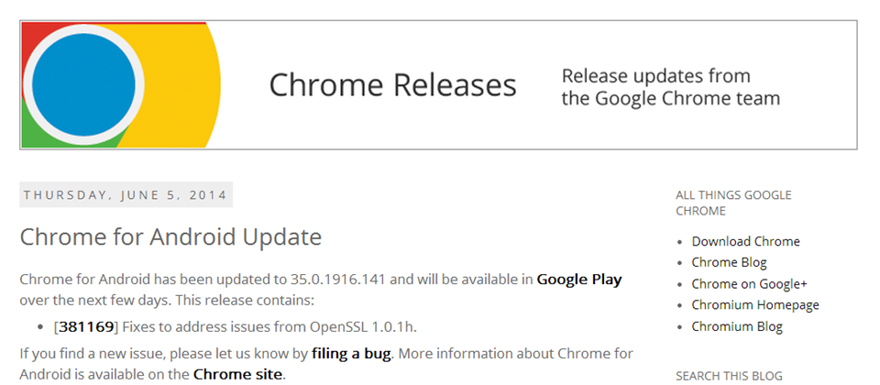Go to Chrome Blog sidebar link
This screenshot has height=385, width=880.
(729, 263)
